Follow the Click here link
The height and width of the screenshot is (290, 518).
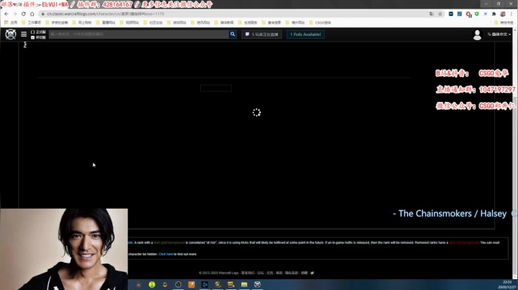point(165,254)
